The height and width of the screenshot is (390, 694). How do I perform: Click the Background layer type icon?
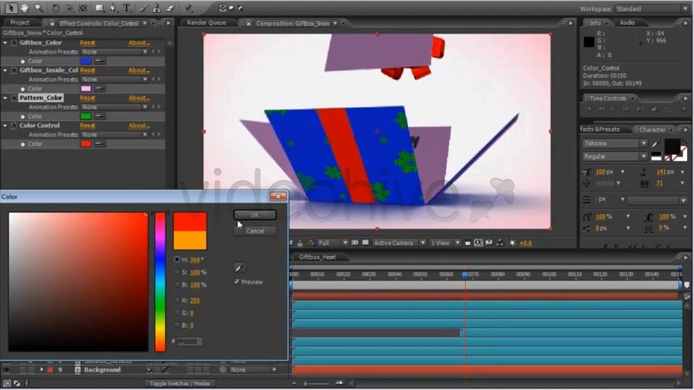[78, 370]
